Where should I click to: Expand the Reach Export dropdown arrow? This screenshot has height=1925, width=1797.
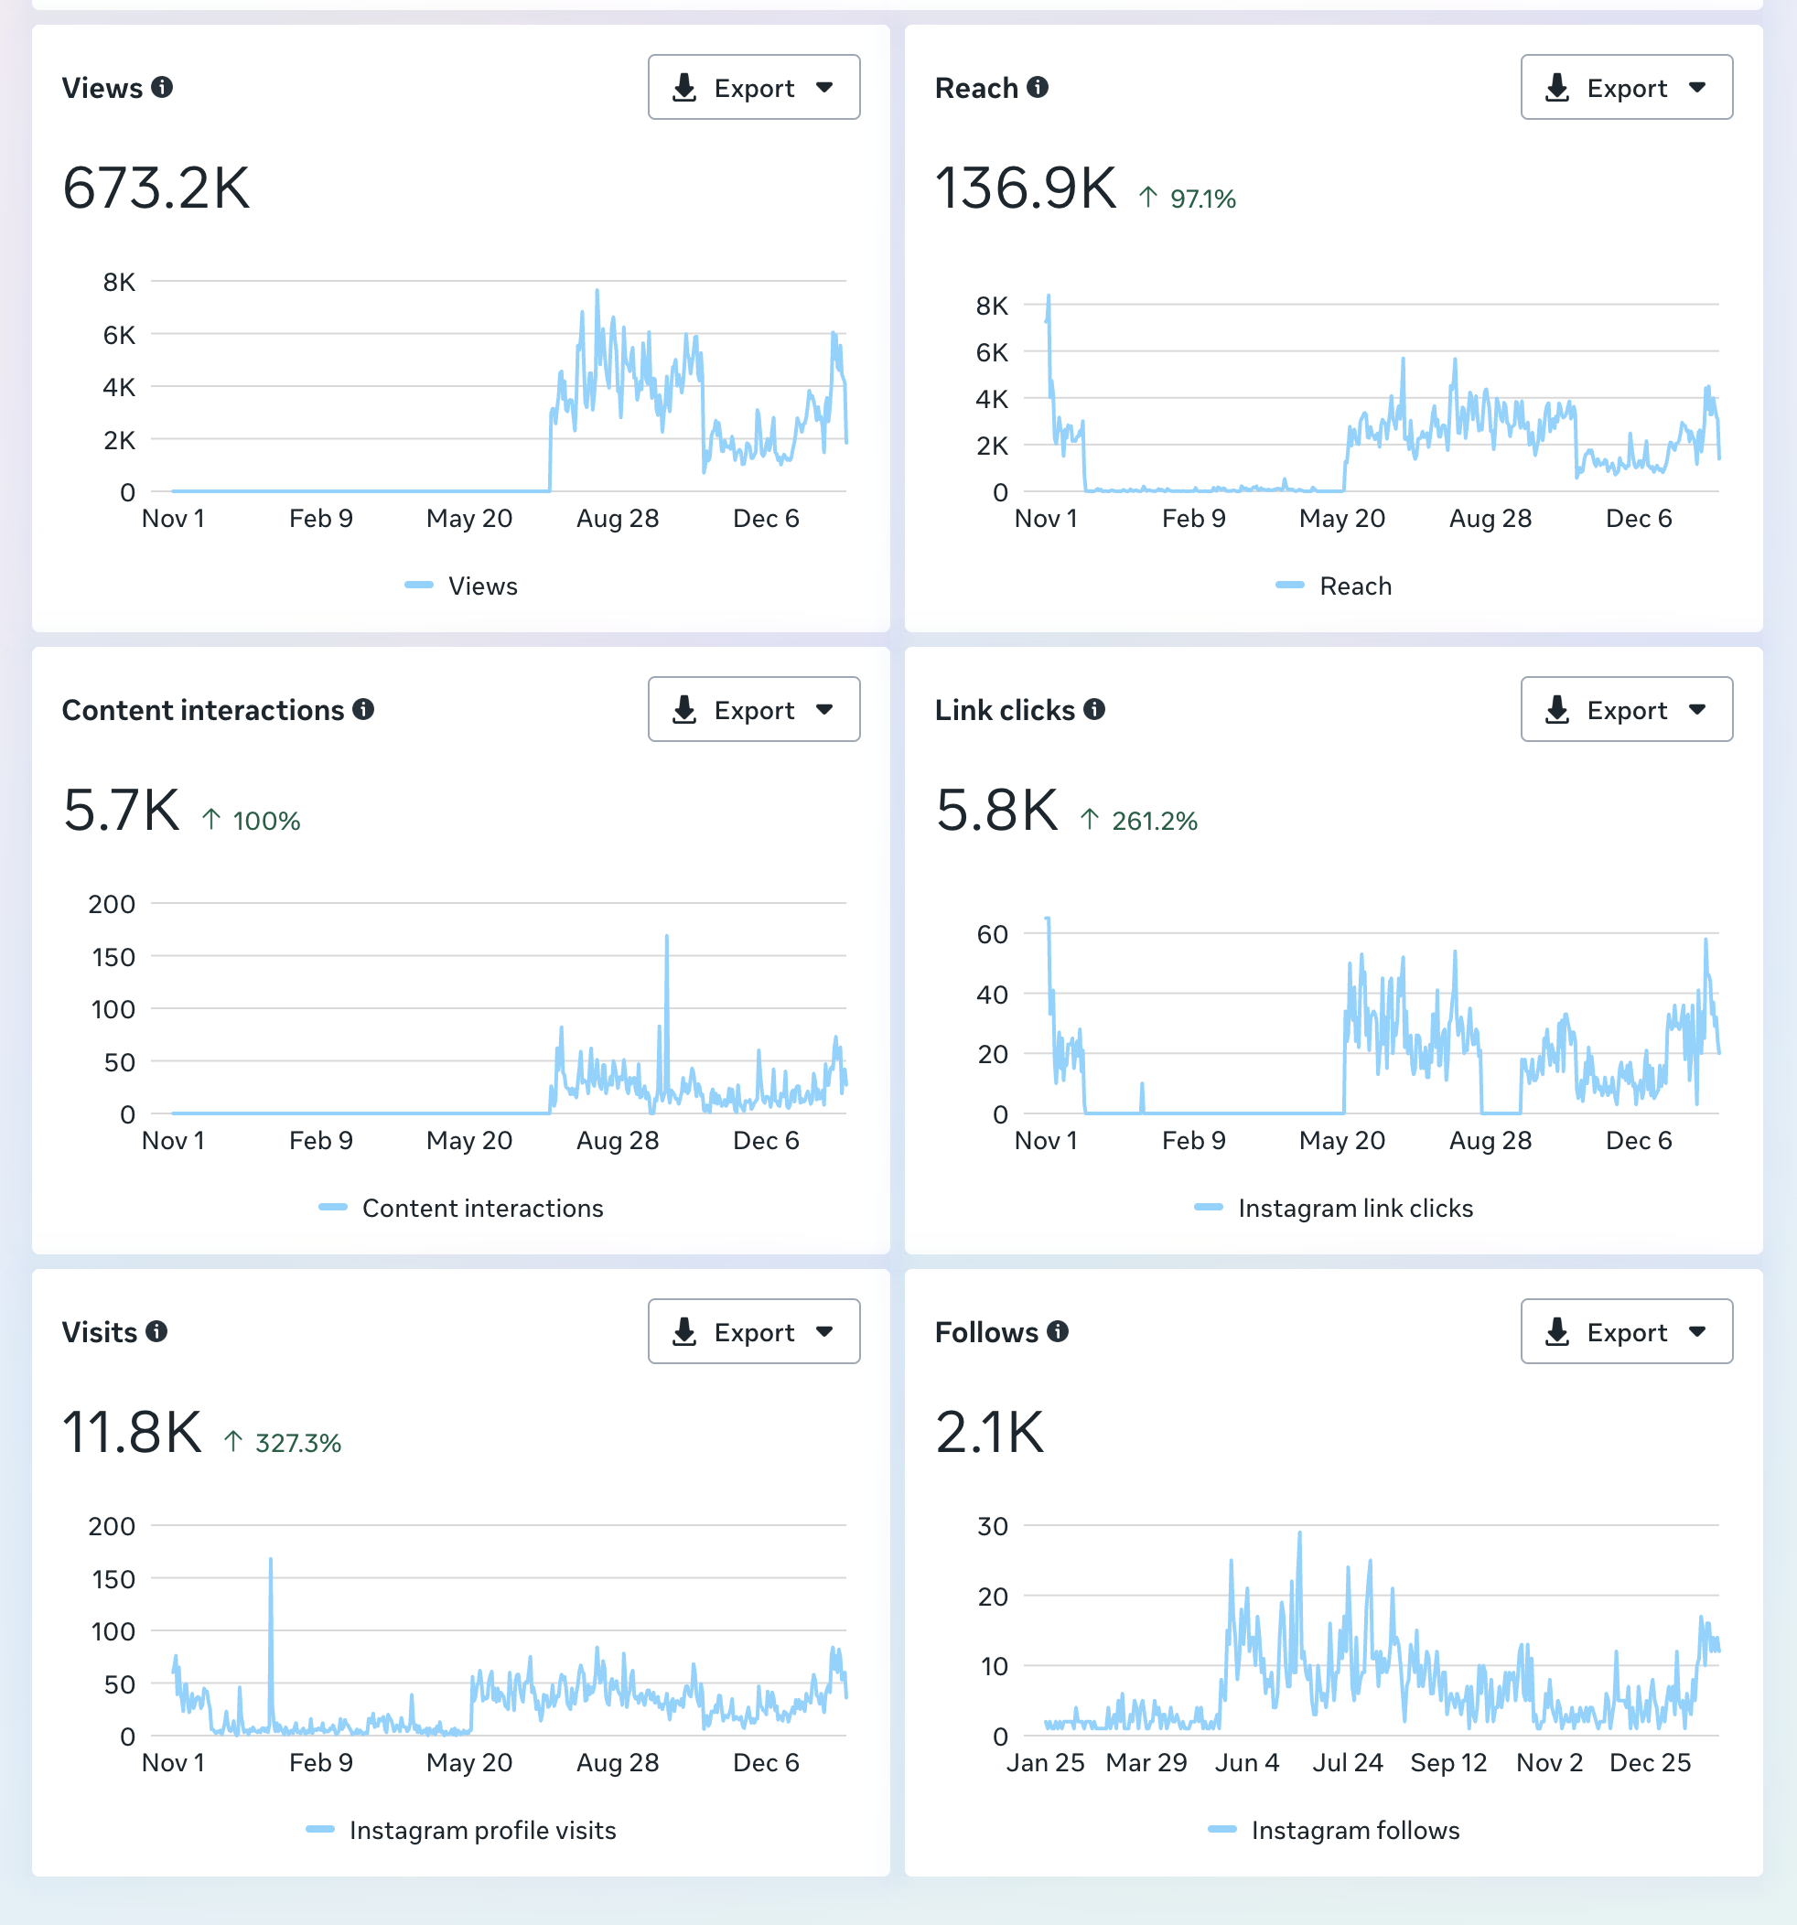(1697, 87)
